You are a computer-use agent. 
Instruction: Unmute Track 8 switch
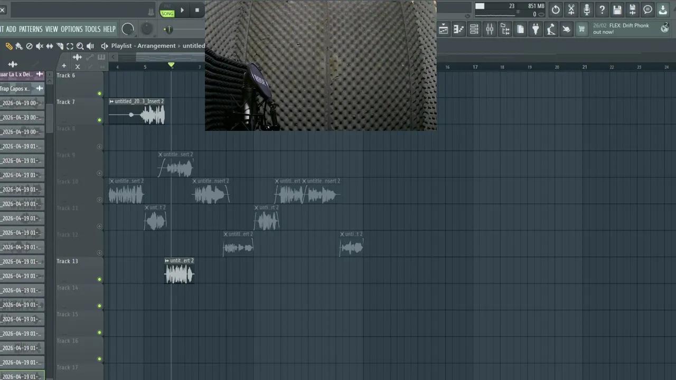coord(99,146)
